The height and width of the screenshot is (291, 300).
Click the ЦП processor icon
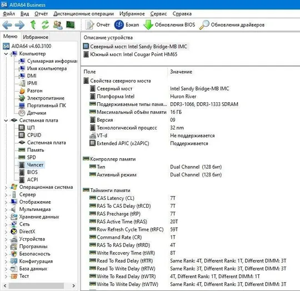click(x=22, y=128)
